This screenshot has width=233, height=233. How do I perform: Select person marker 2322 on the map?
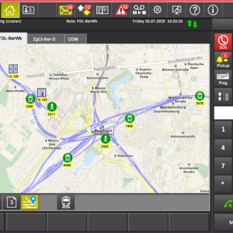coord(105,139)
